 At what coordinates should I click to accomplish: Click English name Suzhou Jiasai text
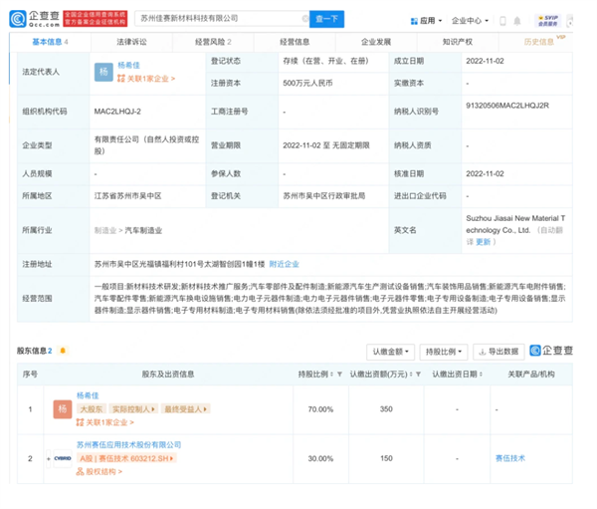(515, 224)
